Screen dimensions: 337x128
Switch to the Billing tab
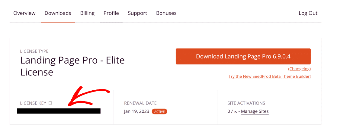[x=87, y=13]
